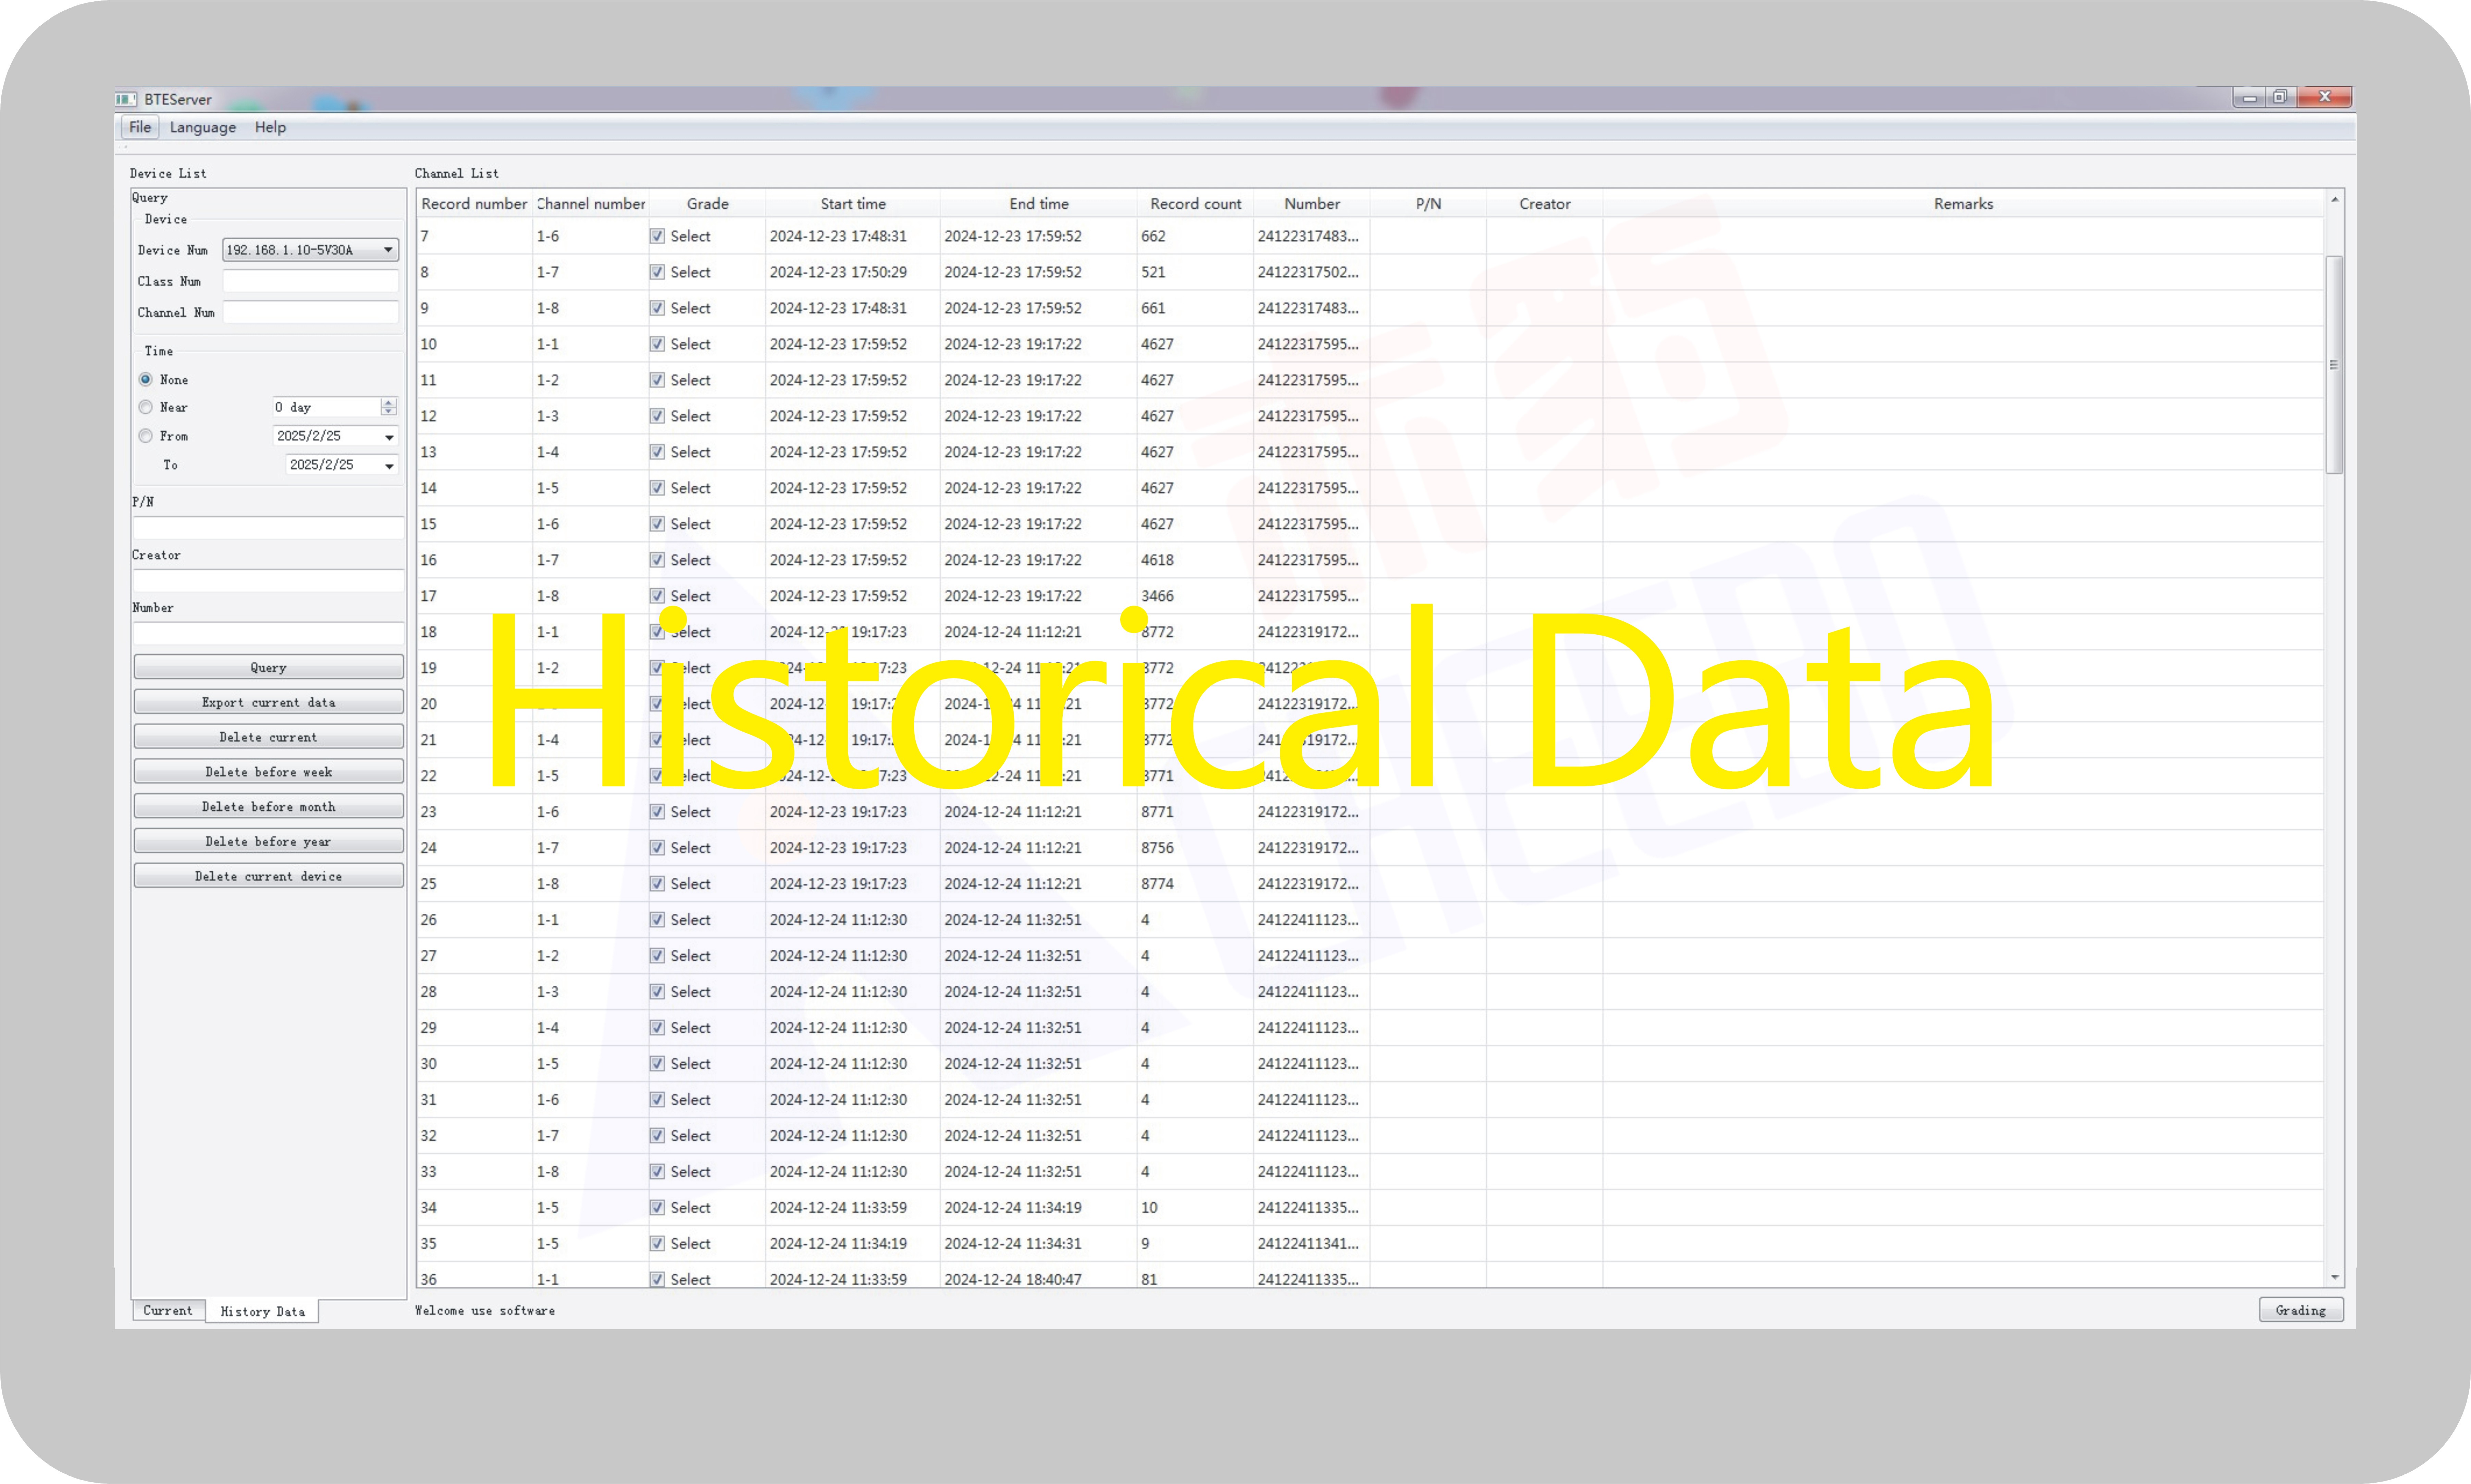The width and height of the screenshot is (2471, 1484).
Task: Click the Grade column header
Action: tap(707, 204)
